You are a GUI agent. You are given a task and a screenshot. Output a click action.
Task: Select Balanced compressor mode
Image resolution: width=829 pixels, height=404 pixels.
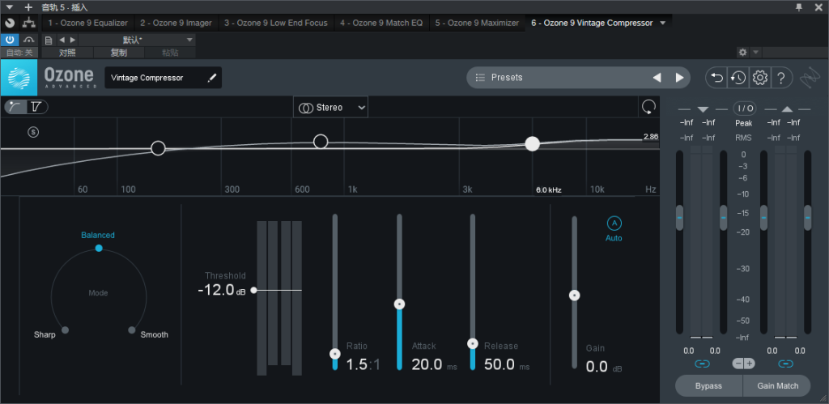click(98, 248)
